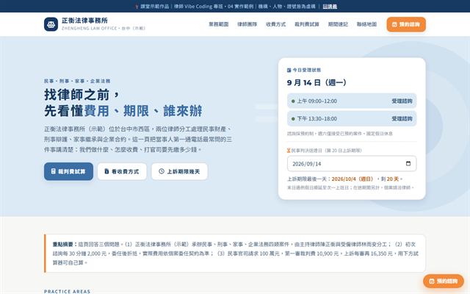
Task: Click the 上午 09:00–12:00 time slot row
Action: (x=352, y=101)
